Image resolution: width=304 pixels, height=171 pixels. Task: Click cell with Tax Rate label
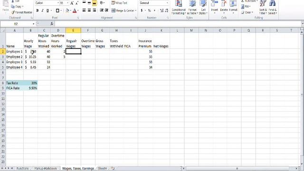click(x=15, y=83)
